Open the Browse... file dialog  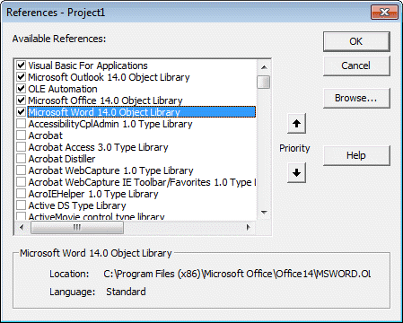(x=356, y=98)
